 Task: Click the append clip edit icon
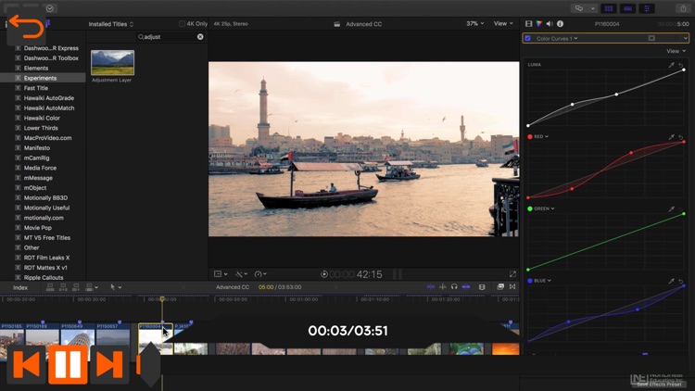(76, 287)
